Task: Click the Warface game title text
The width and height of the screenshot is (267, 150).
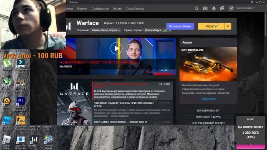Action: pos(88,23)
